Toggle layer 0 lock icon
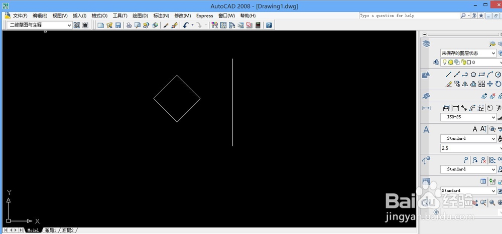Image resolution: width=502 pixels, height=234 pixels. click(463, 62)
